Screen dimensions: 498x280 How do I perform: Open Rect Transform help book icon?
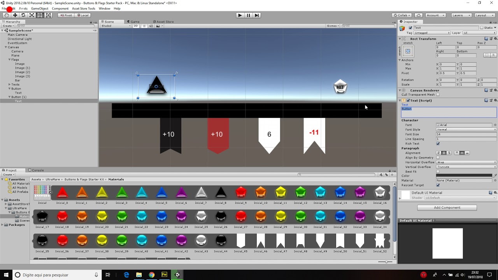point(486,39)
